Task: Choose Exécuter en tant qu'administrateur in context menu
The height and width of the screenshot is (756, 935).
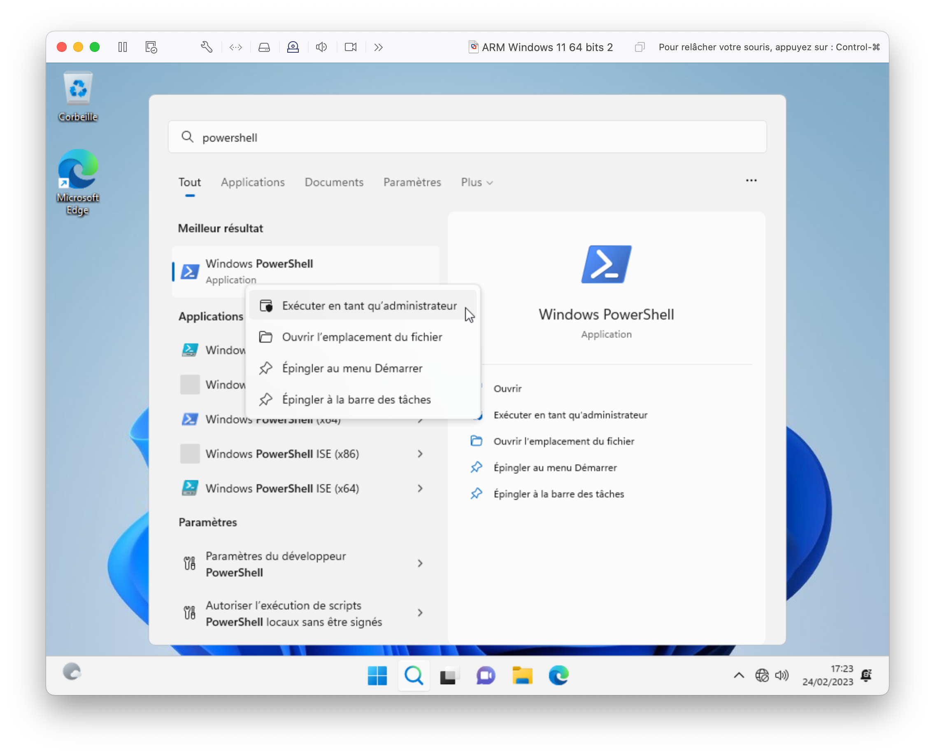Action: tap(363, 306)
